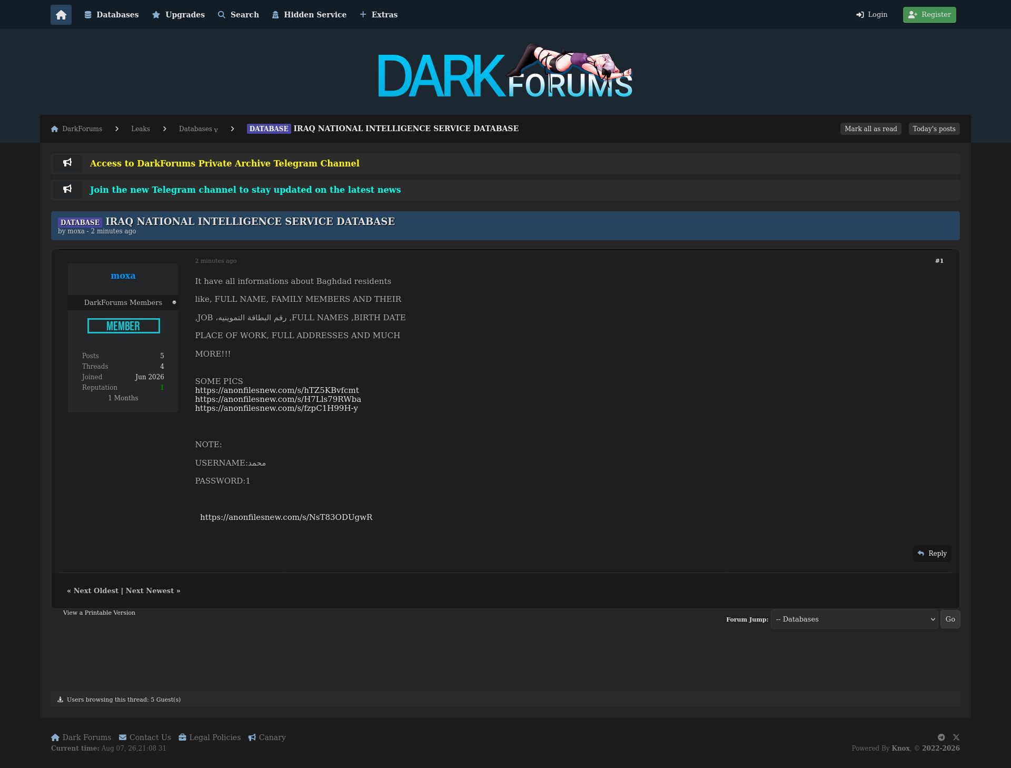
Task: Open the Canary footer link
Action: (x=267, y=737)
